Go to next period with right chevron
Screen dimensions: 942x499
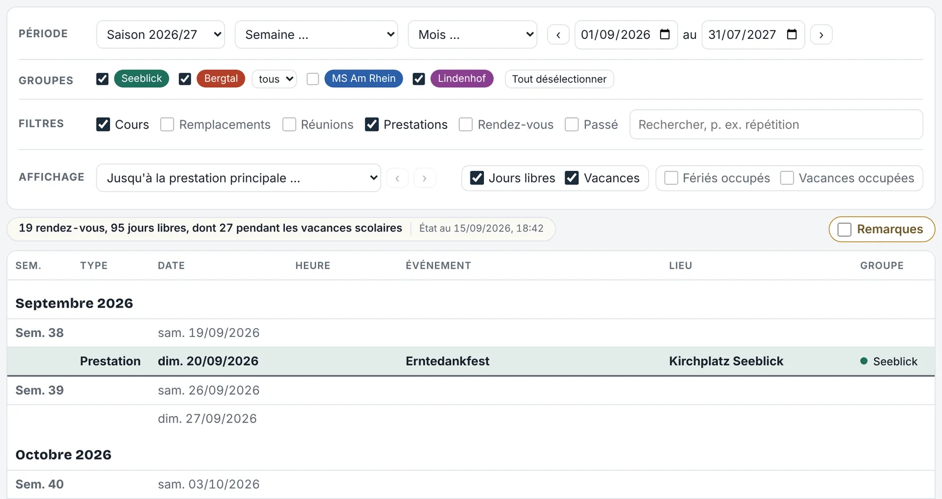coord(821,35)
